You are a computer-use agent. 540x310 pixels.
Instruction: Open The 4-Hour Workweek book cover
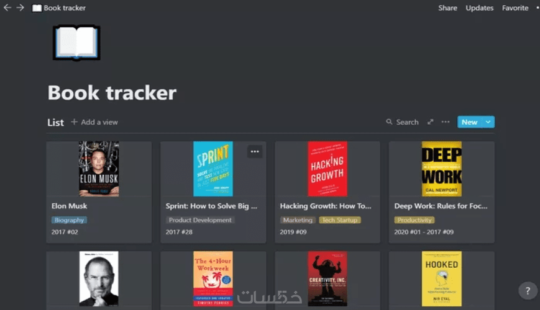[213, 279]
